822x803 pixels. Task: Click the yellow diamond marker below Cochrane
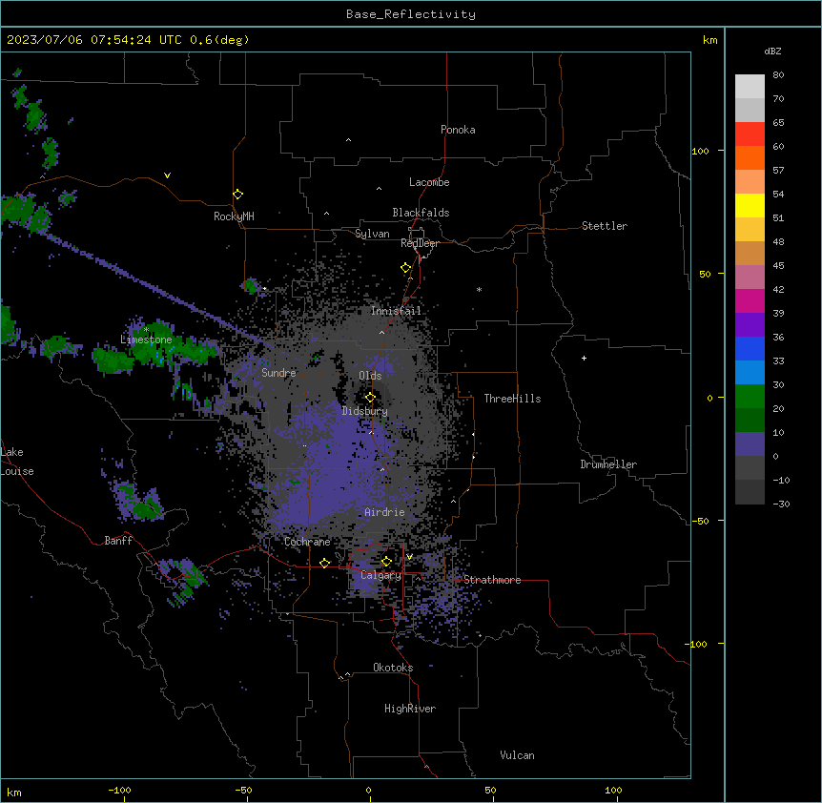coord(324,563)
